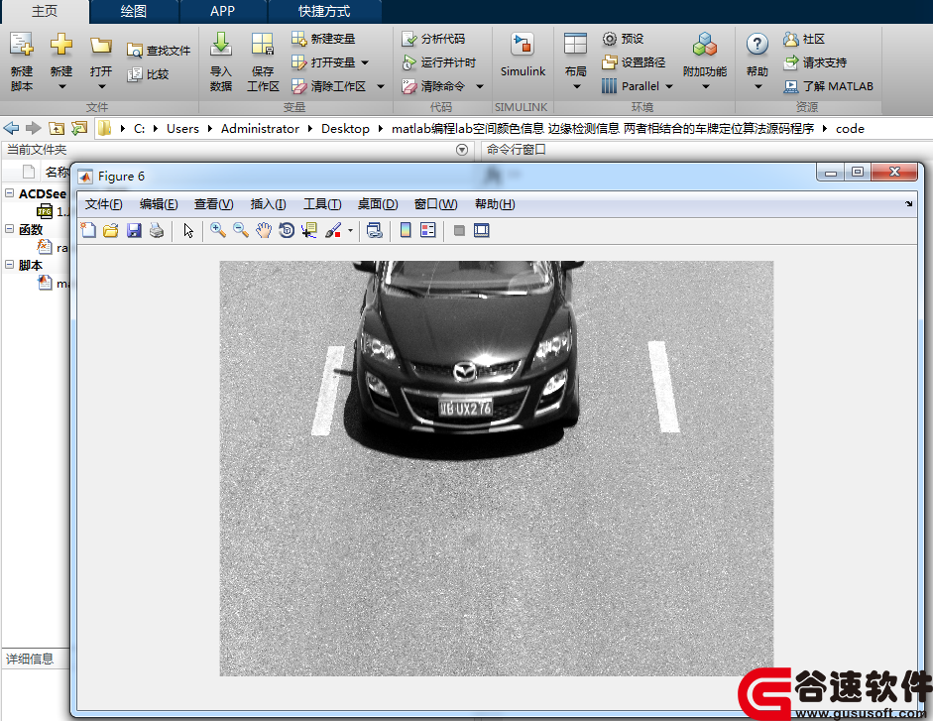Open 附加功能 add-ons
Image resolution: width=933 pixels, height=721 pixels.
pyautogui.click(x=705, y=61)
